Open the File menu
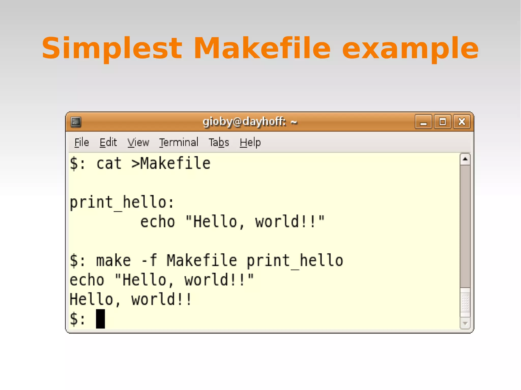This screenshot has width=521, height=390. pyautogui.click(x=81, y=142)
